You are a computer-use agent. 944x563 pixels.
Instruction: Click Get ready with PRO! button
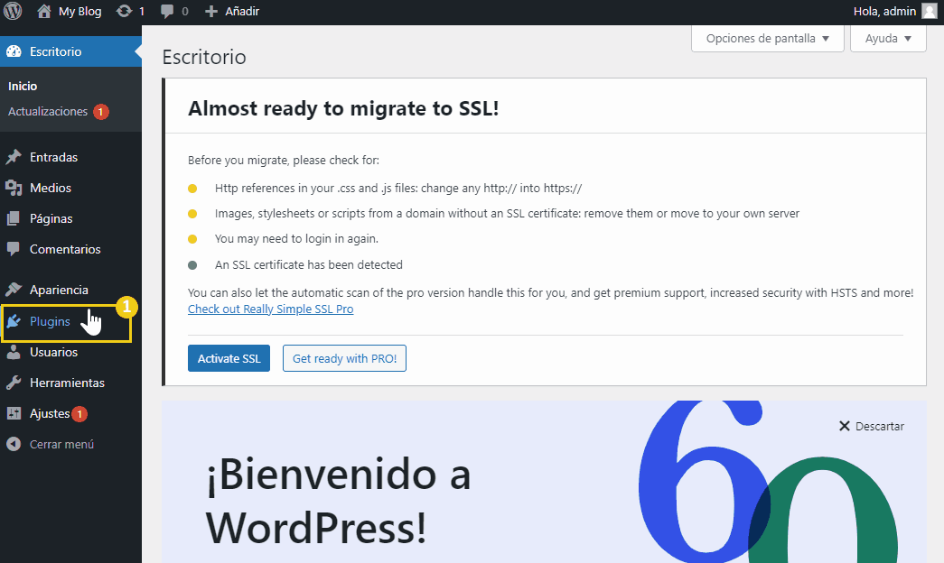pos(344,358)
